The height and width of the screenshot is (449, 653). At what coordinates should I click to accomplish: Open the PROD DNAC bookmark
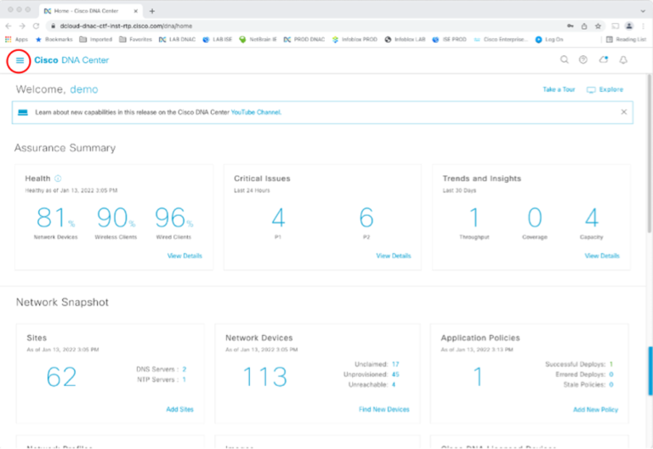click(x=304, y=39)
